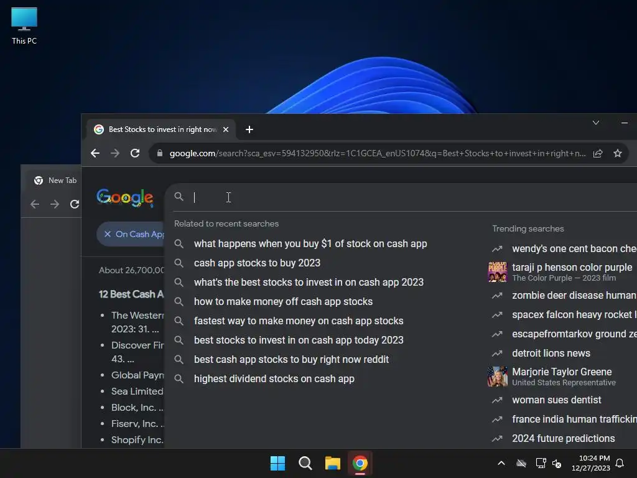Select trending 'spacex falcon heavy rocket'

[574, 314]
